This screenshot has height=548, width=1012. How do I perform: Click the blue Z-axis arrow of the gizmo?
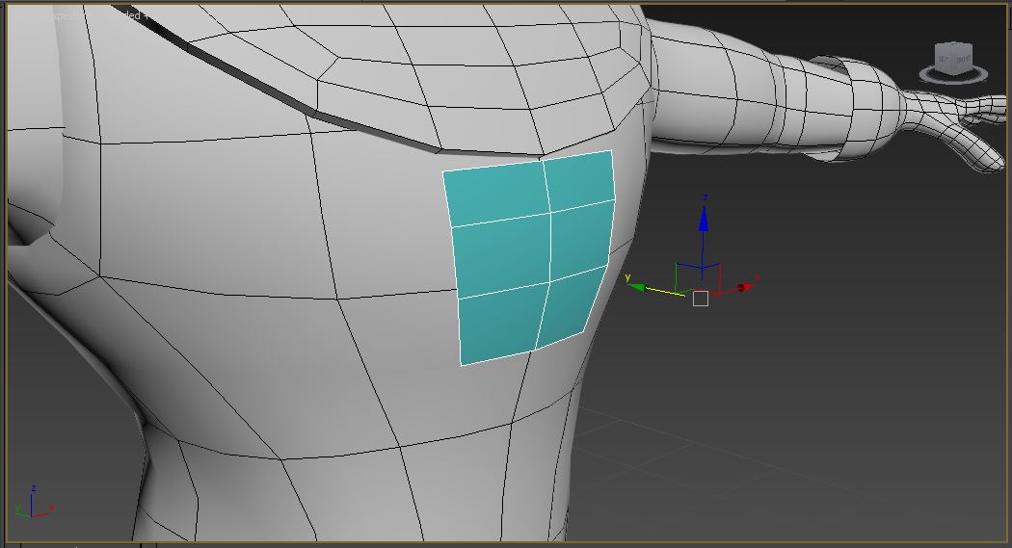pyautogui.click(x=704, y=222)
